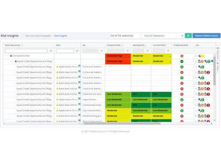This screenshot has width=221, height=166.
Task: Open filter funnel for Current Risk column
Action: (168, 51)
